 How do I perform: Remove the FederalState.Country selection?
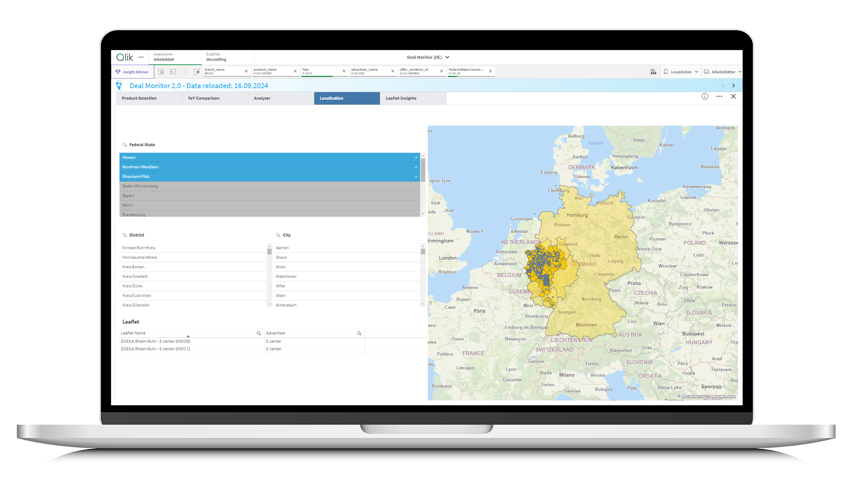tap(490, 71)
